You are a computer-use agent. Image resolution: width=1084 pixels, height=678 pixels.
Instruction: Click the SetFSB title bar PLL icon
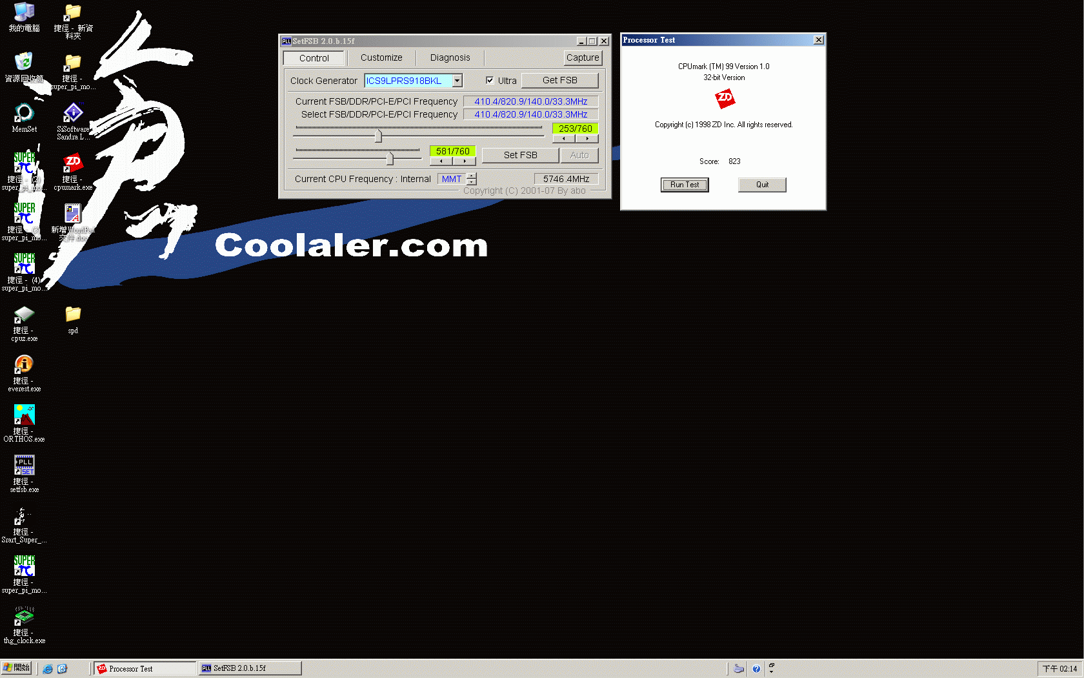click(286, 41)
